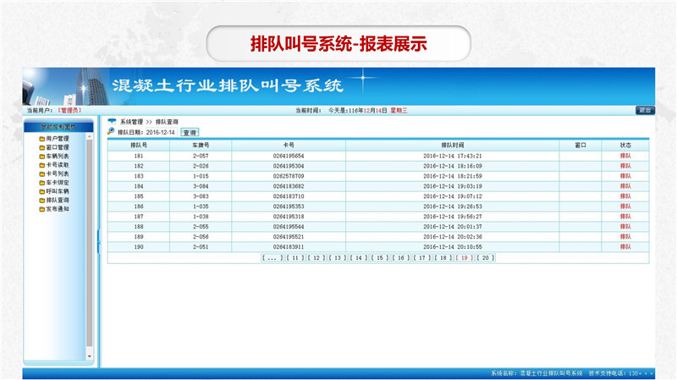Screen dimensions: 677x380
Task: Select 排队查询 in the sidebar menu
Action: [x=58, y=201]
